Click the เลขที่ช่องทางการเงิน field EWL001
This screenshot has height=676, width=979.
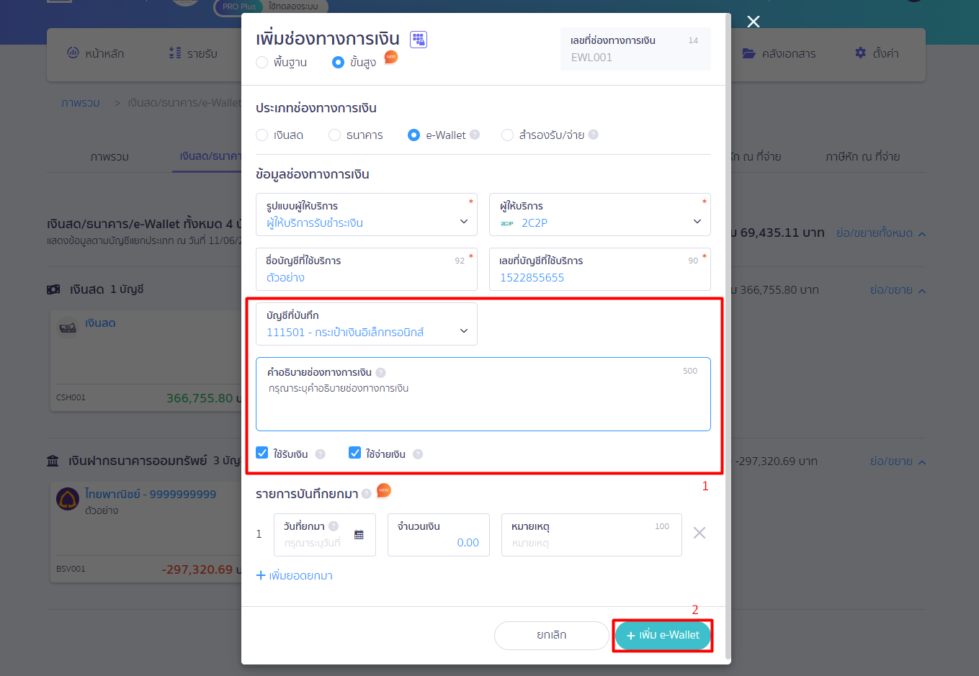point(635,49)
